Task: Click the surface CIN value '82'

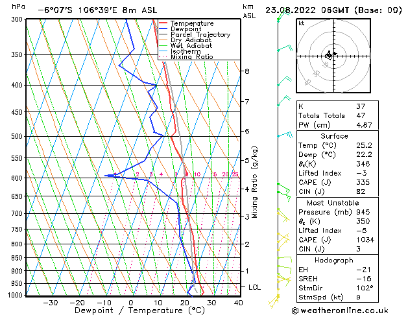Action: click(361, 192)
